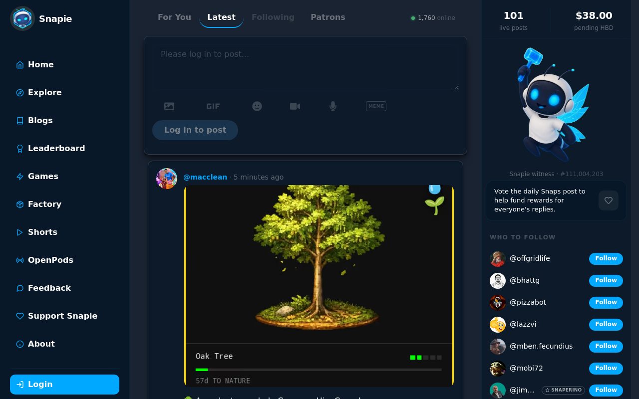This screenshot has width=639, height=399.
Task: Record audio with the microphone icon
Action: (333, 106)
